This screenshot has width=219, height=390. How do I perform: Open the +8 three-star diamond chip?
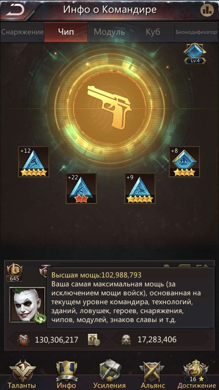pyautogui.click(x=184, y=162)
